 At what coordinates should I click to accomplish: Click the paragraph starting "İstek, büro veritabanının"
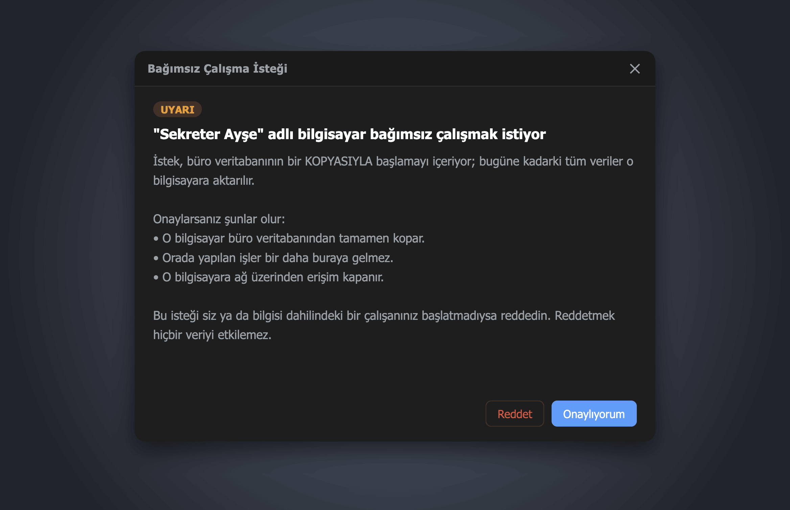393,171
